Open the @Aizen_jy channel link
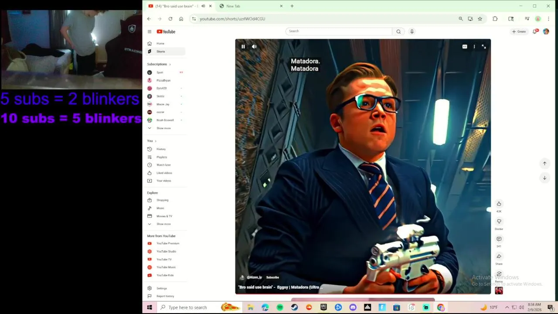The height and width of the screenshot is (314, 558). 254,277
